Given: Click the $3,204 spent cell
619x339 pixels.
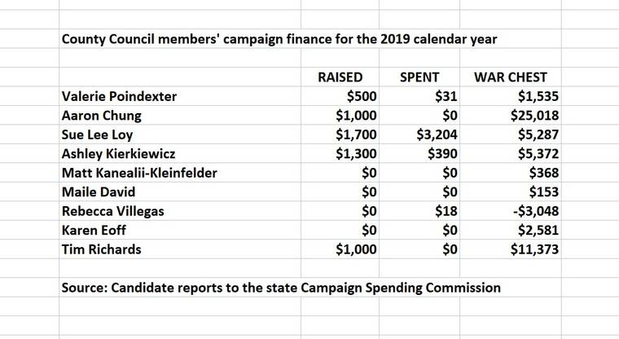Looking at the screenshot, I should (x=437, y=134).
